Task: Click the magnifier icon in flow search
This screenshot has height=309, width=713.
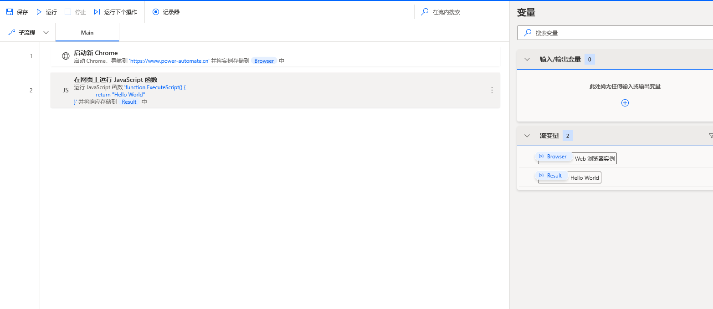Action: (425, 12)
